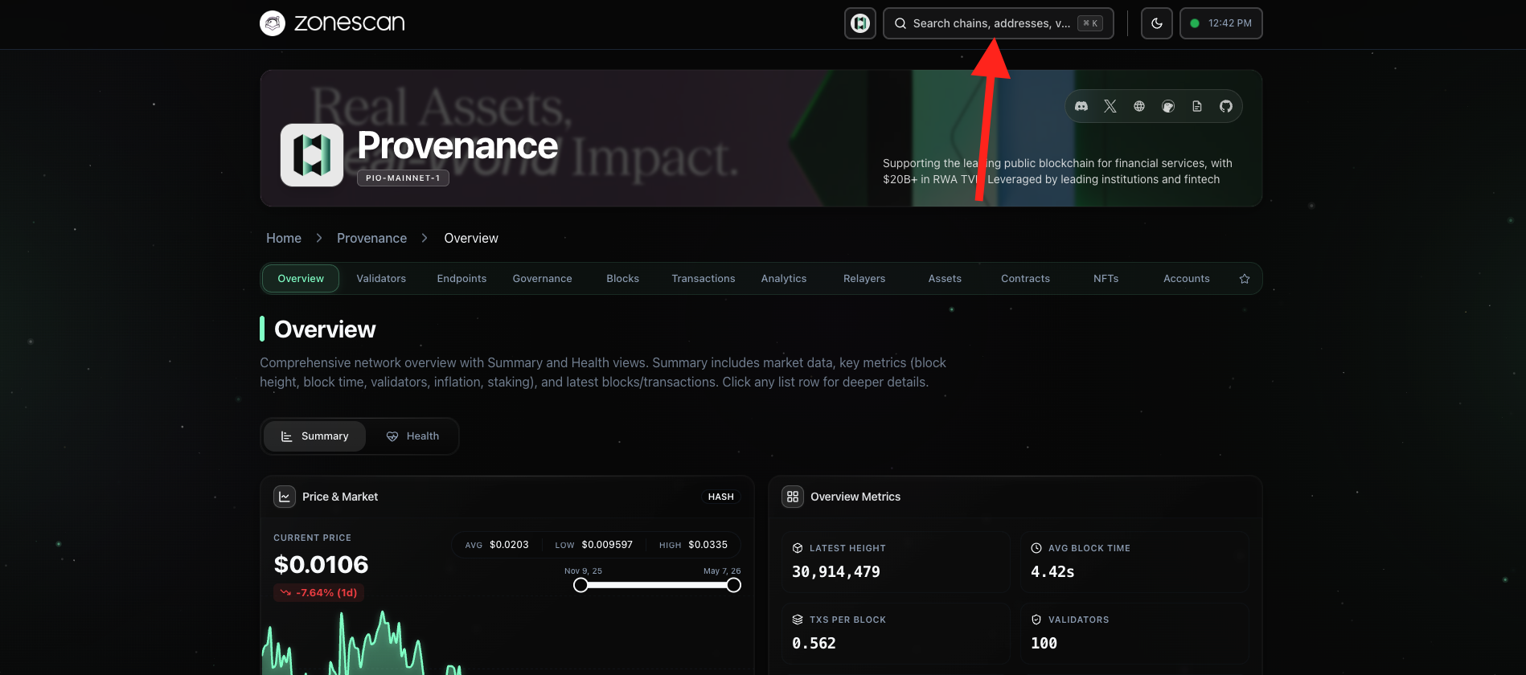Click the HASH token badge

721,497
